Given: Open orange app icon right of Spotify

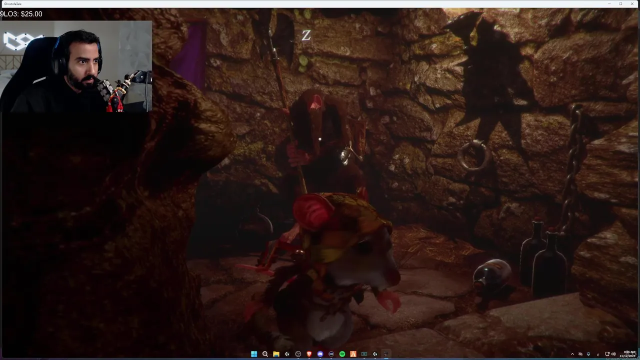Looking at the screenshot, I should 353,354.
